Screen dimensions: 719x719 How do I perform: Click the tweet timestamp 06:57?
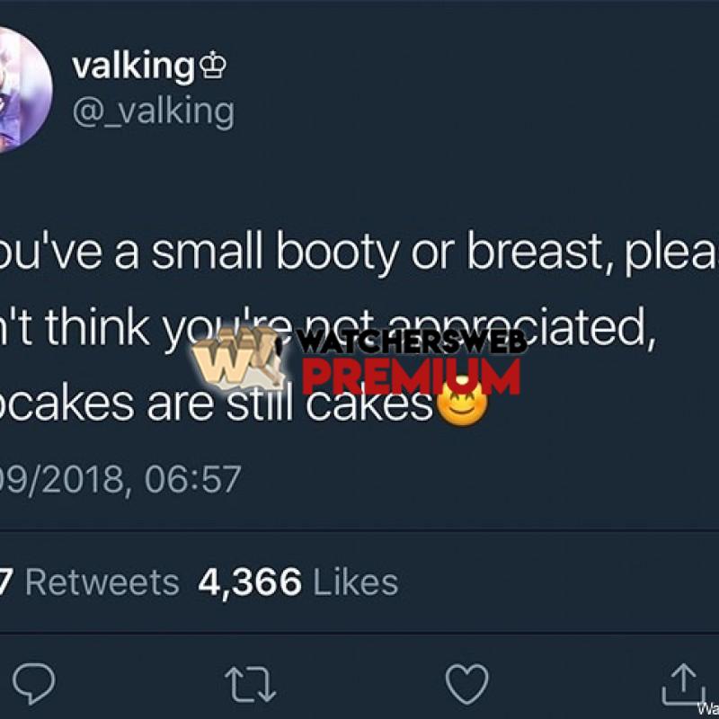(192, 479)
